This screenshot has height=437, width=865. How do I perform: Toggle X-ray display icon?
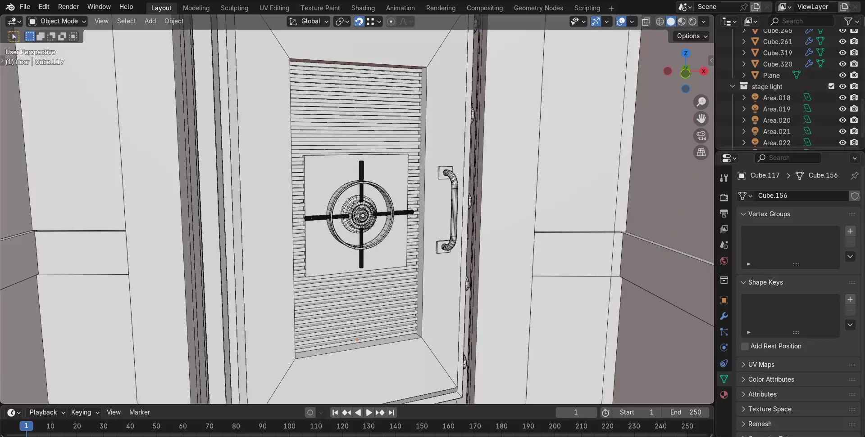click(x=646, y=22)
